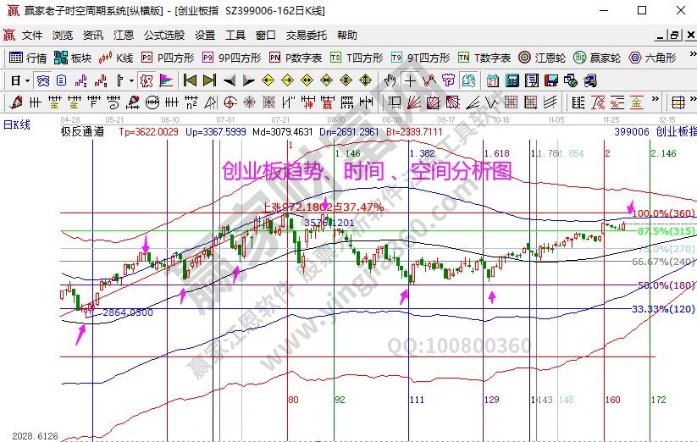Expand the dropdown arrow beside the 9 wave icon
The image size is (697, 442).
(131, 80)
